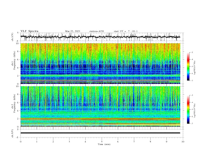
Task: Click the 'ch.3(V)' axis label
Action: [12, 133]
